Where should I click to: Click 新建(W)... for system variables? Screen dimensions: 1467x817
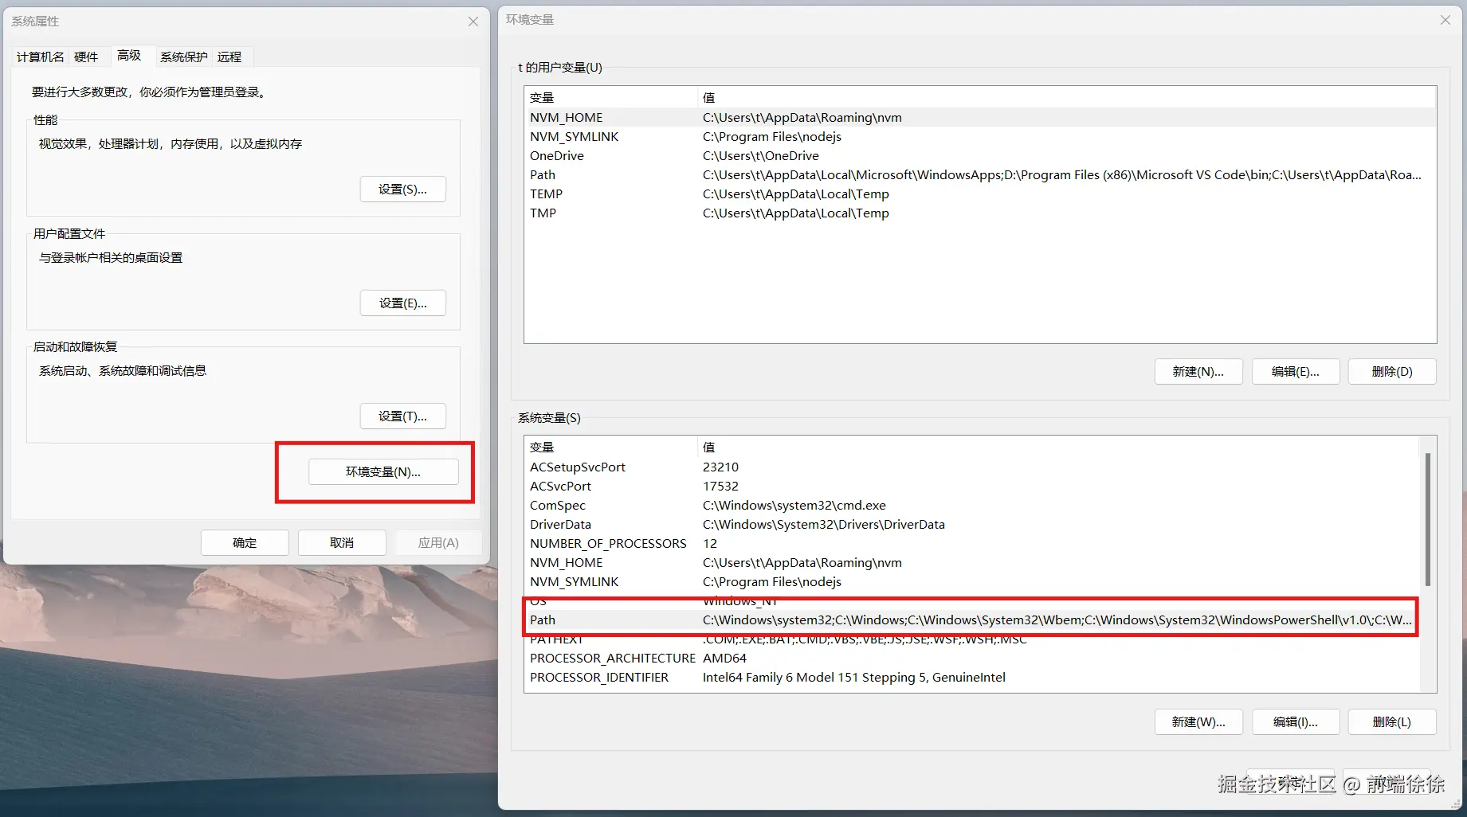click(1198, 722)
